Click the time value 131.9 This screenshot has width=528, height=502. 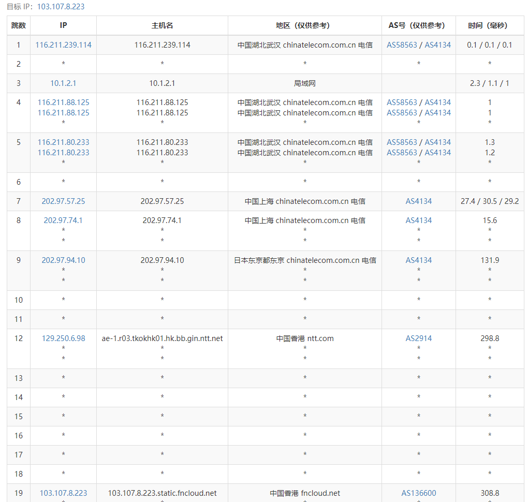tap(490, 260)
